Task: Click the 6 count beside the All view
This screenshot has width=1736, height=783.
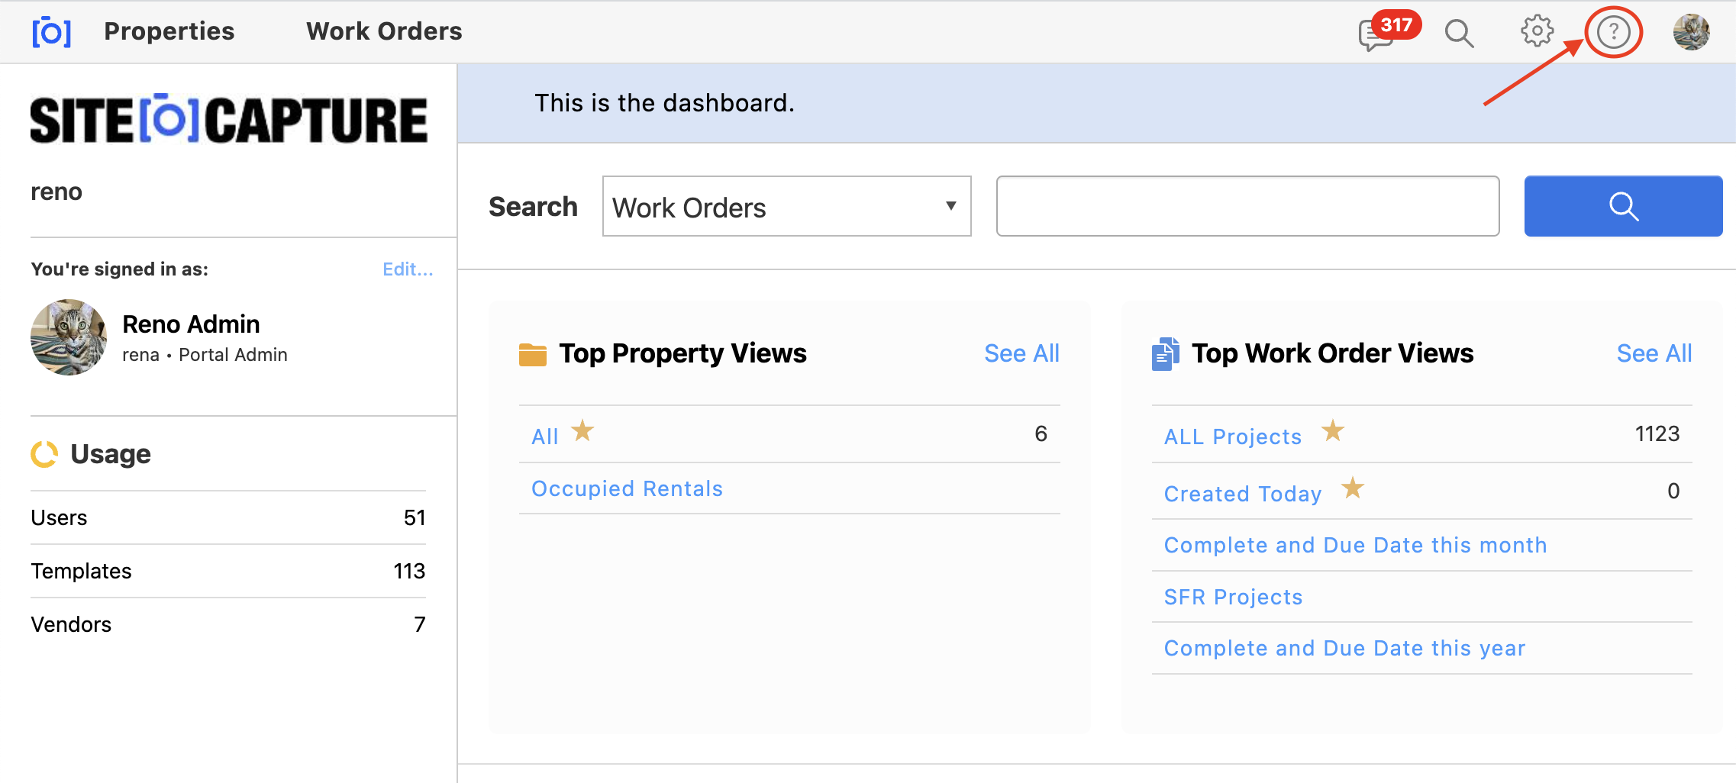Action: click(1041, 433)
